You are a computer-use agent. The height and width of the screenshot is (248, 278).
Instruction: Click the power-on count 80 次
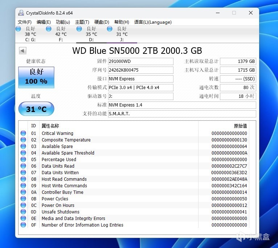238,88
